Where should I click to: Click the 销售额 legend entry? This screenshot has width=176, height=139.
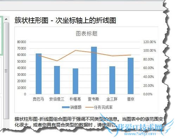[72, 107]
